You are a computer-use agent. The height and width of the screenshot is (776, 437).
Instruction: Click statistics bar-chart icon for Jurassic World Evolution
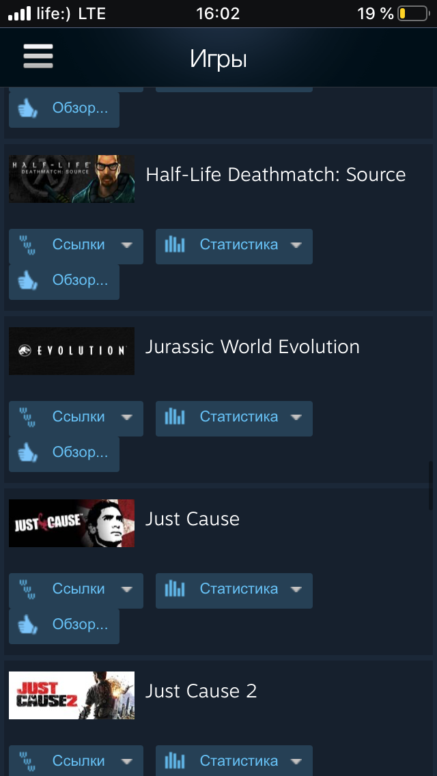pyautogui.click(x=175, y=417)
